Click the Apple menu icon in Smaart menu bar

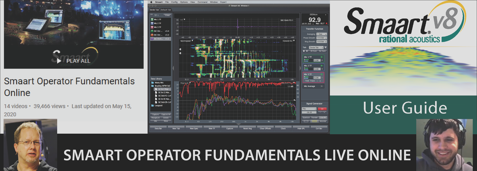pyautogui.click(x=151, y=2)
